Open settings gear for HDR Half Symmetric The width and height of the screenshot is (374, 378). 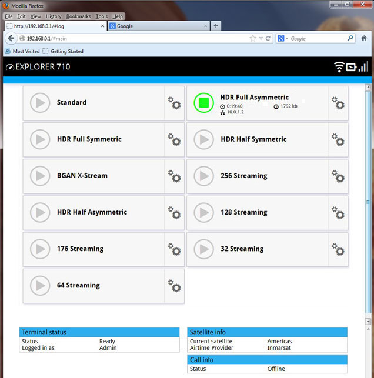click(338, 140)
